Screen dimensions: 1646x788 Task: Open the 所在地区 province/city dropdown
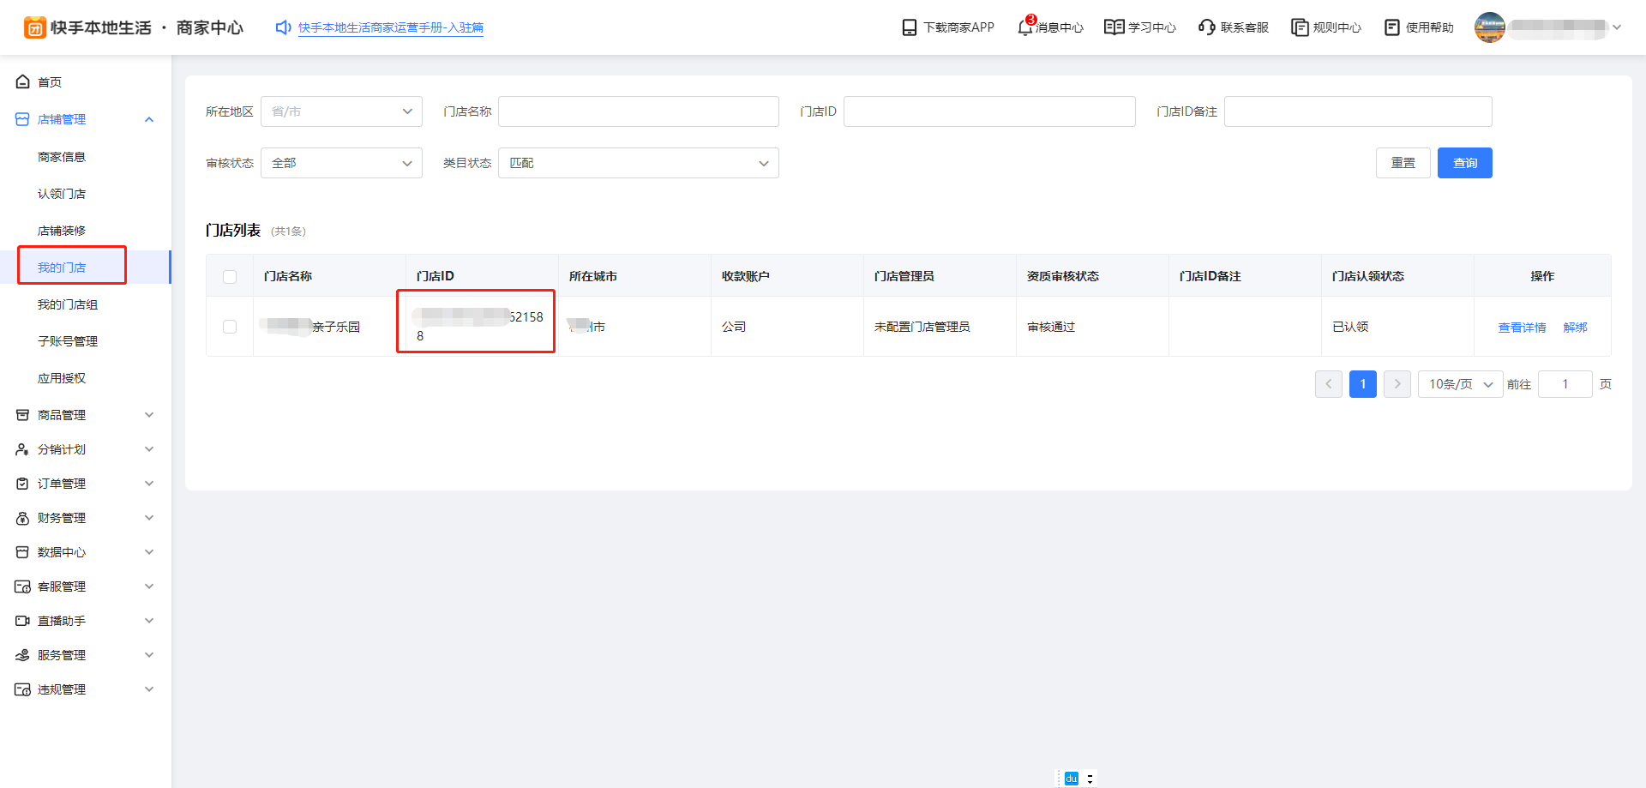click(341, 111)
